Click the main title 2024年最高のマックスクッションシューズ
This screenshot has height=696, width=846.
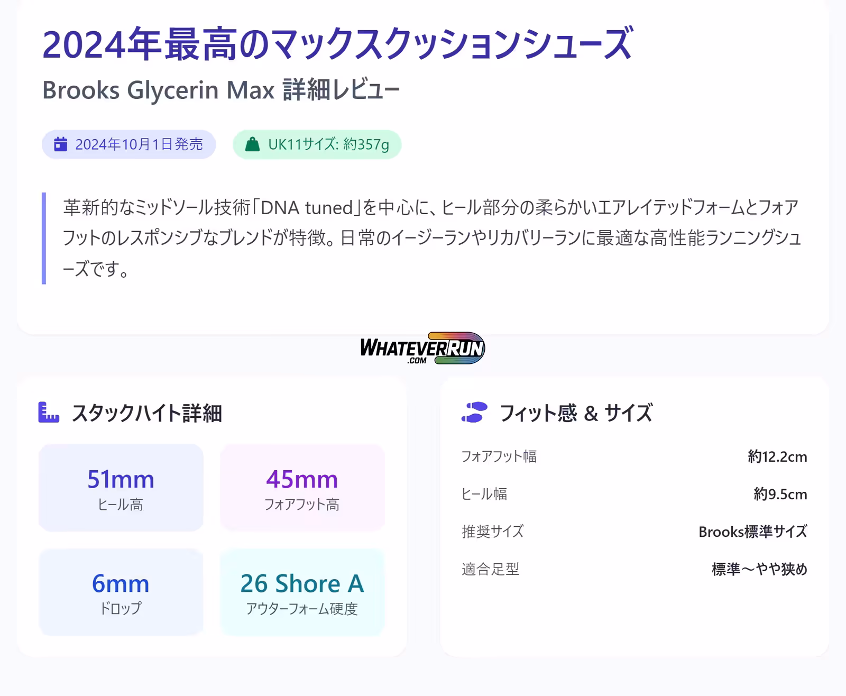click(x=337, y=44)
